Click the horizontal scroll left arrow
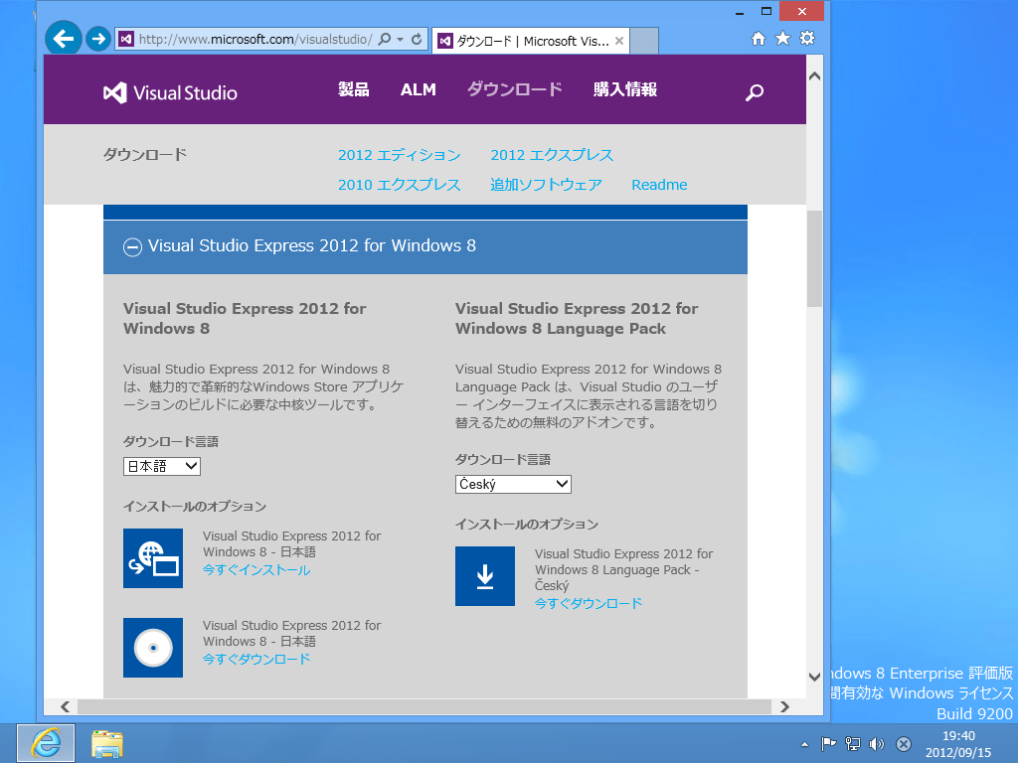This screenshot has width=1018, height=763. pos(65,706)
